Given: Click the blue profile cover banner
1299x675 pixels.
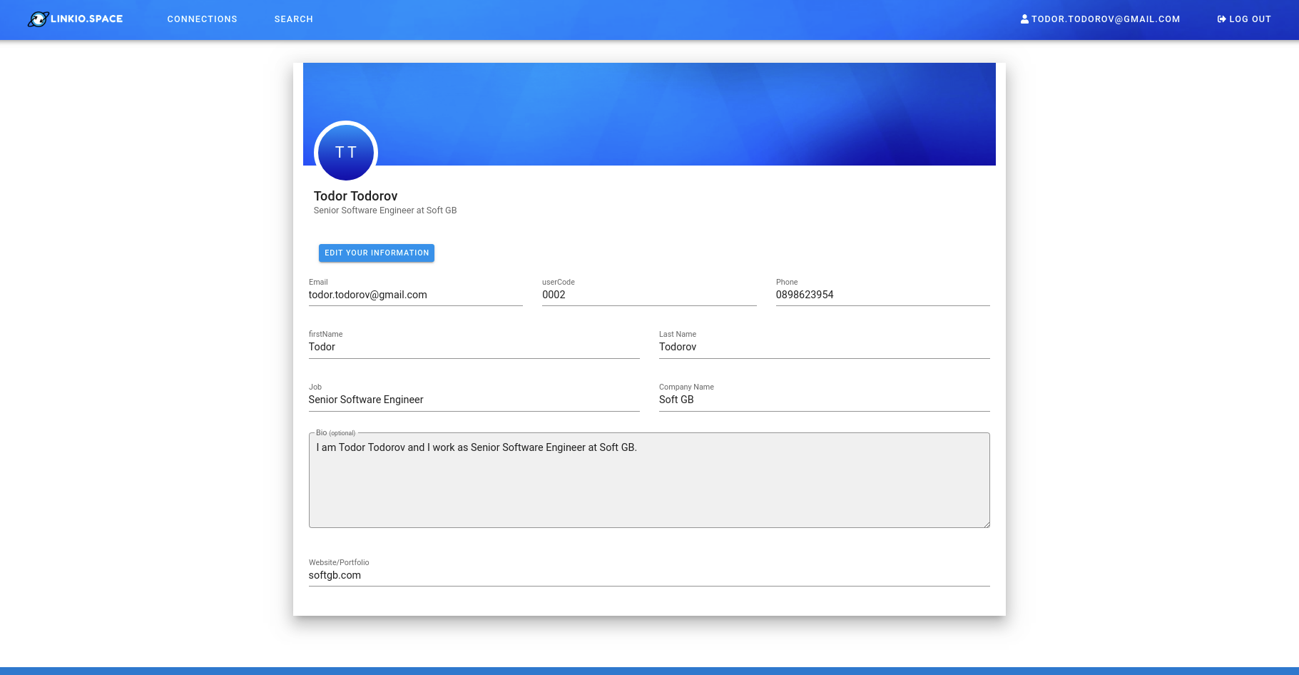Looking at the screenshot, I should [649, 114].
